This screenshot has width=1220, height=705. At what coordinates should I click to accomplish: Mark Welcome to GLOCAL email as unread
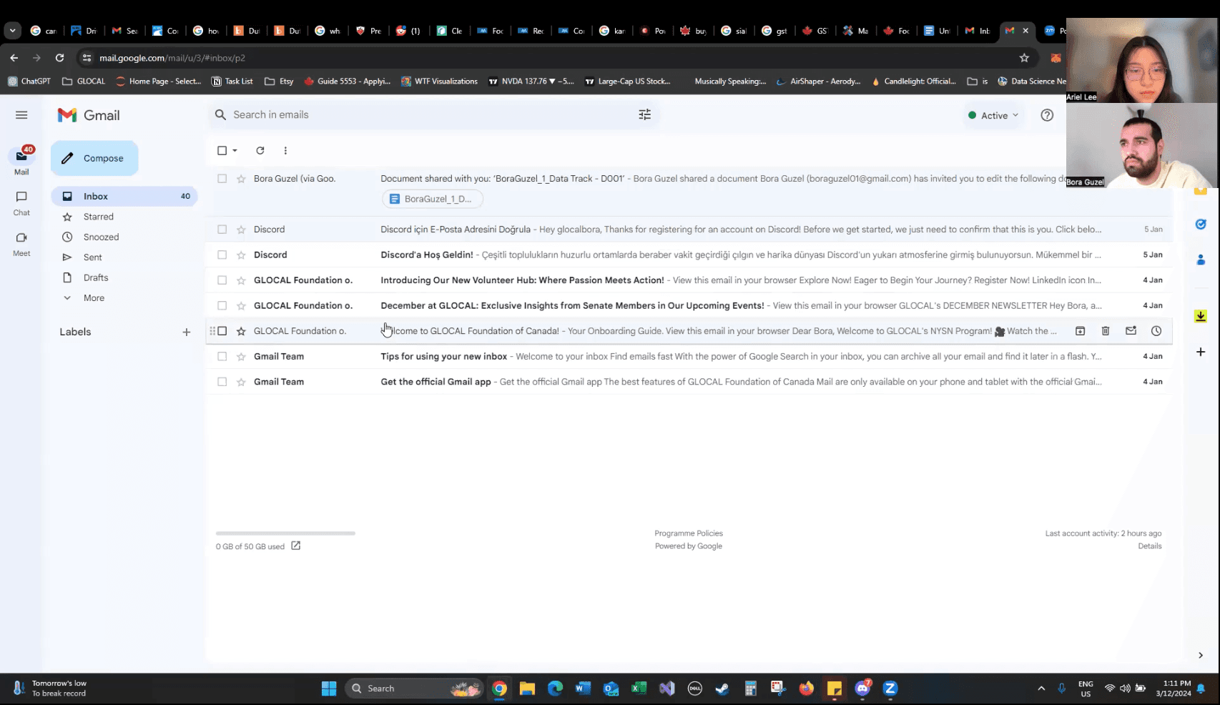click(1131, 331)
